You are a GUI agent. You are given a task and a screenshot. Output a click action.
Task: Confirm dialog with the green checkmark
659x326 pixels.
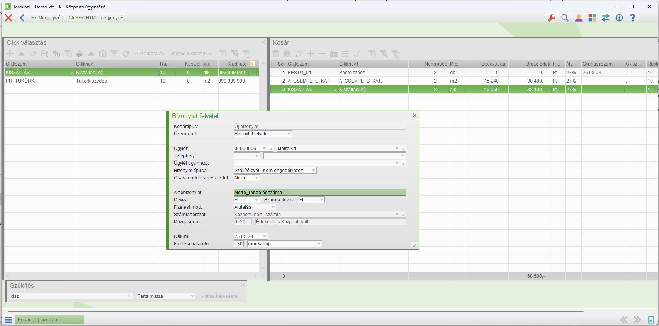[x=414, y=245]
